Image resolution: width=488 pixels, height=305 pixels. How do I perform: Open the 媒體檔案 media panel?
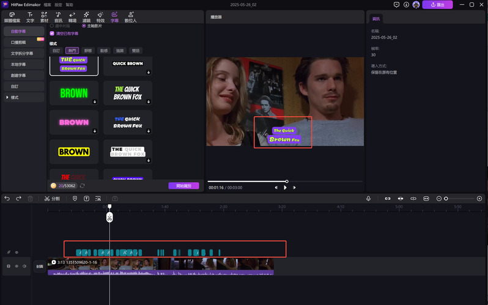click(x=12, y=17)
